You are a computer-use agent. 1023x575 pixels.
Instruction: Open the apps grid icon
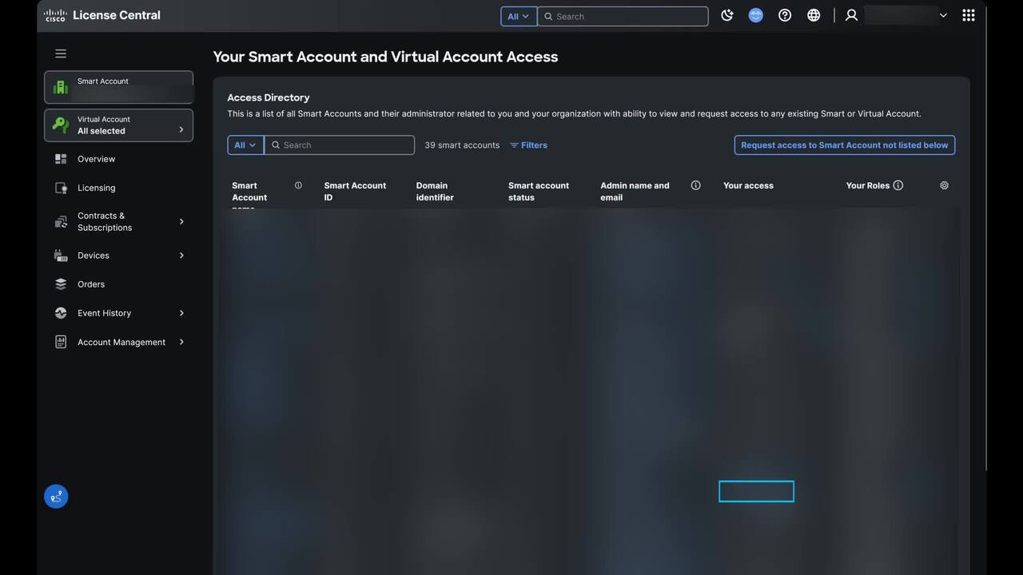point(968,15)
